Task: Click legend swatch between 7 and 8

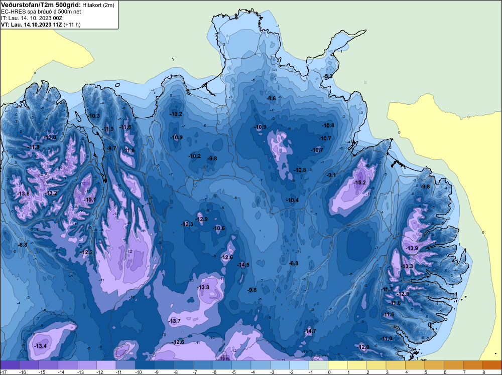Action: (x=473, y=365)
